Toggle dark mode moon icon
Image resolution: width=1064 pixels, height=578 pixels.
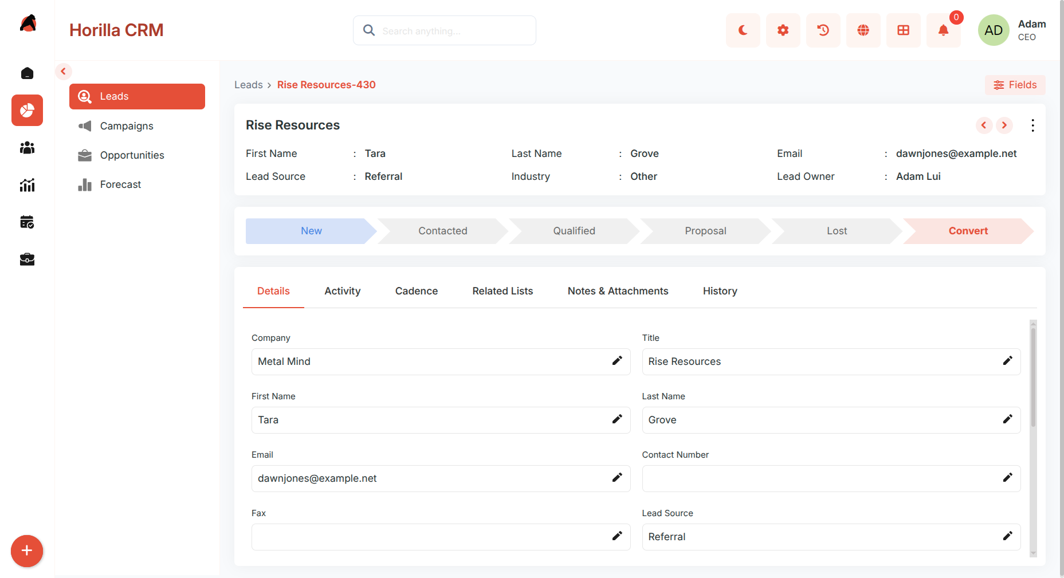click(x=743, y=30)
